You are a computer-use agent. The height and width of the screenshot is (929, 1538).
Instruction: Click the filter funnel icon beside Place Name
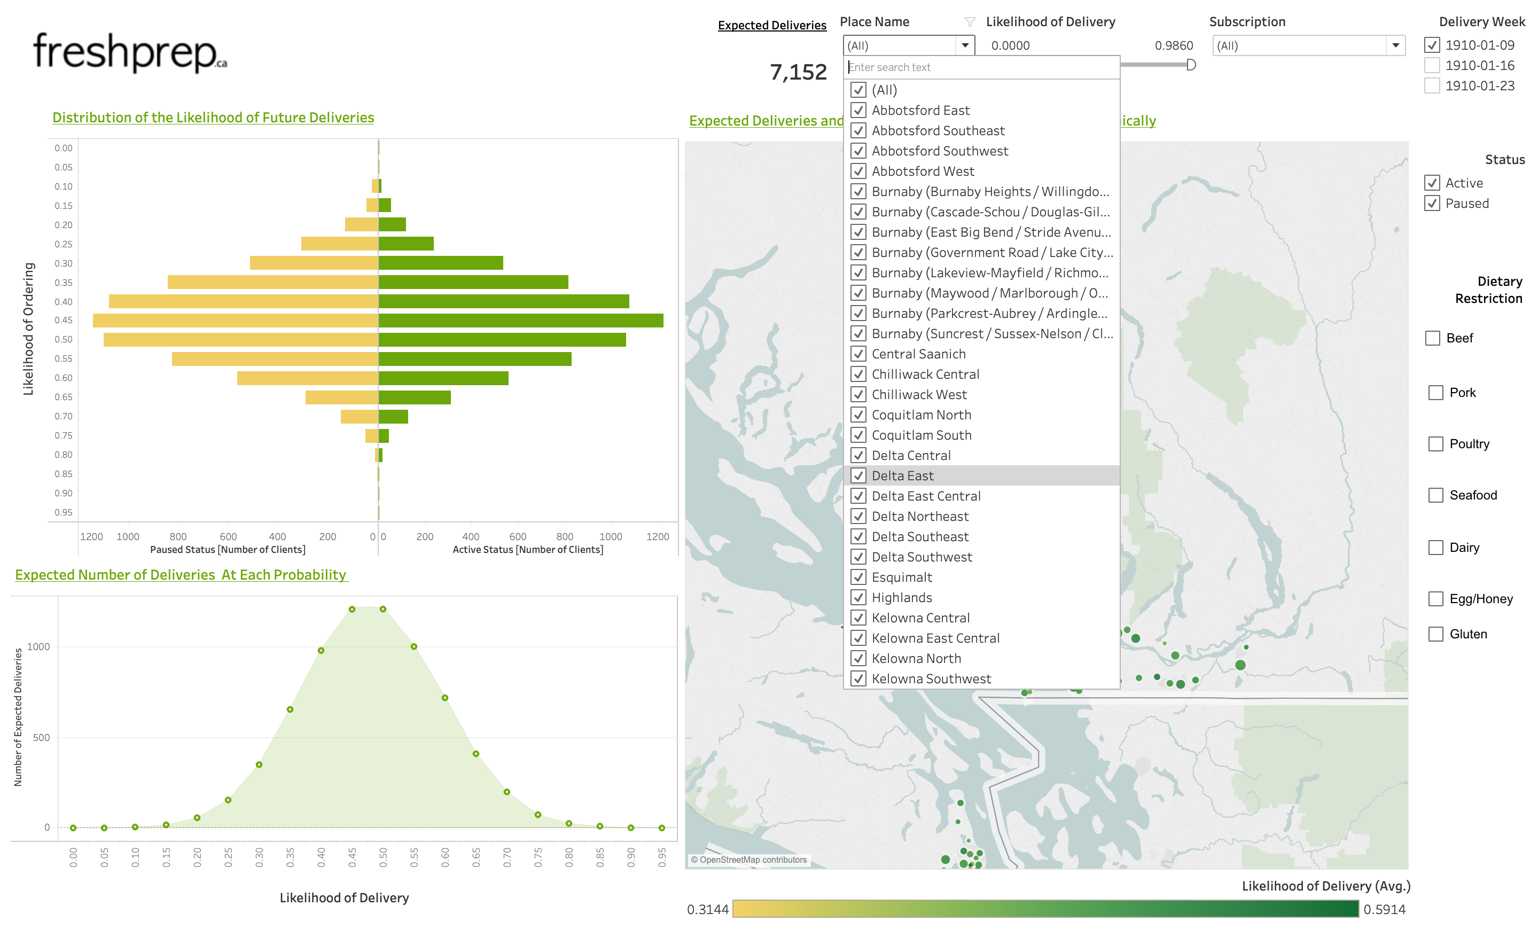(970, 22)
